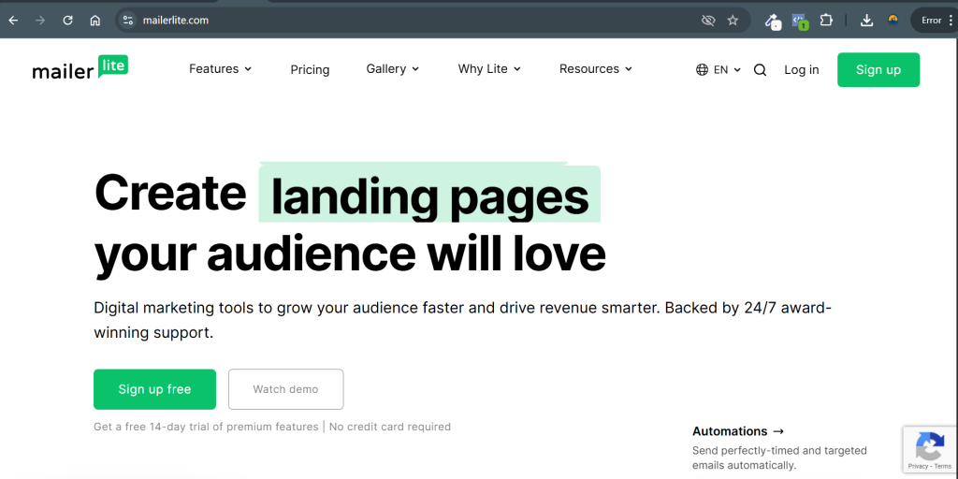Open site information icon in address bar
958x479 pixels.
coord(128,21)
